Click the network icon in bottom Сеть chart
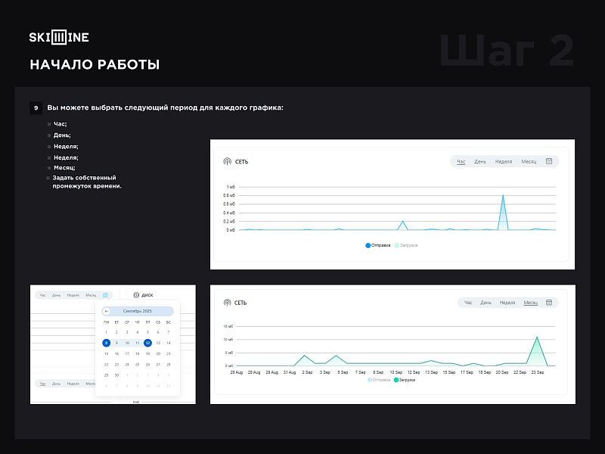 [227, 303]
